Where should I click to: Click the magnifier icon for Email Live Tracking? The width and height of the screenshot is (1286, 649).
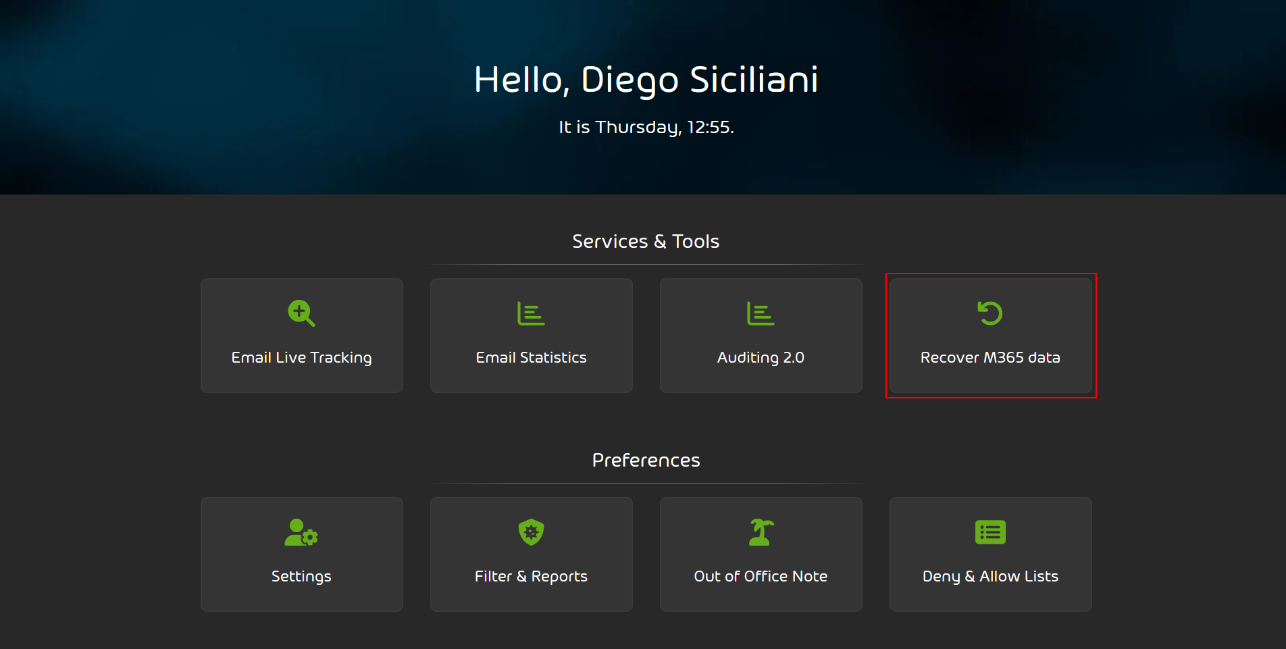click(x=301, y=313)
